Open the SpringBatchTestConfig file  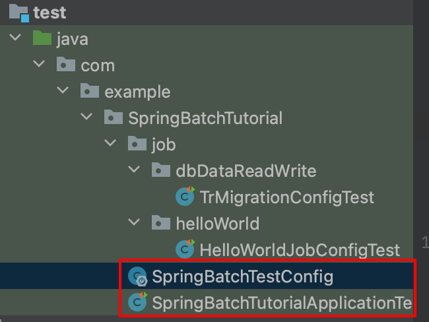pyautogui.click(x=243, y=276)
